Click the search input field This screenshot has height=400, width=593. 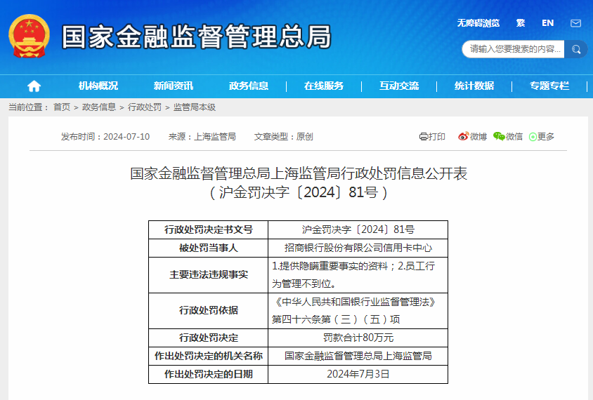click(x=514, y=49)
